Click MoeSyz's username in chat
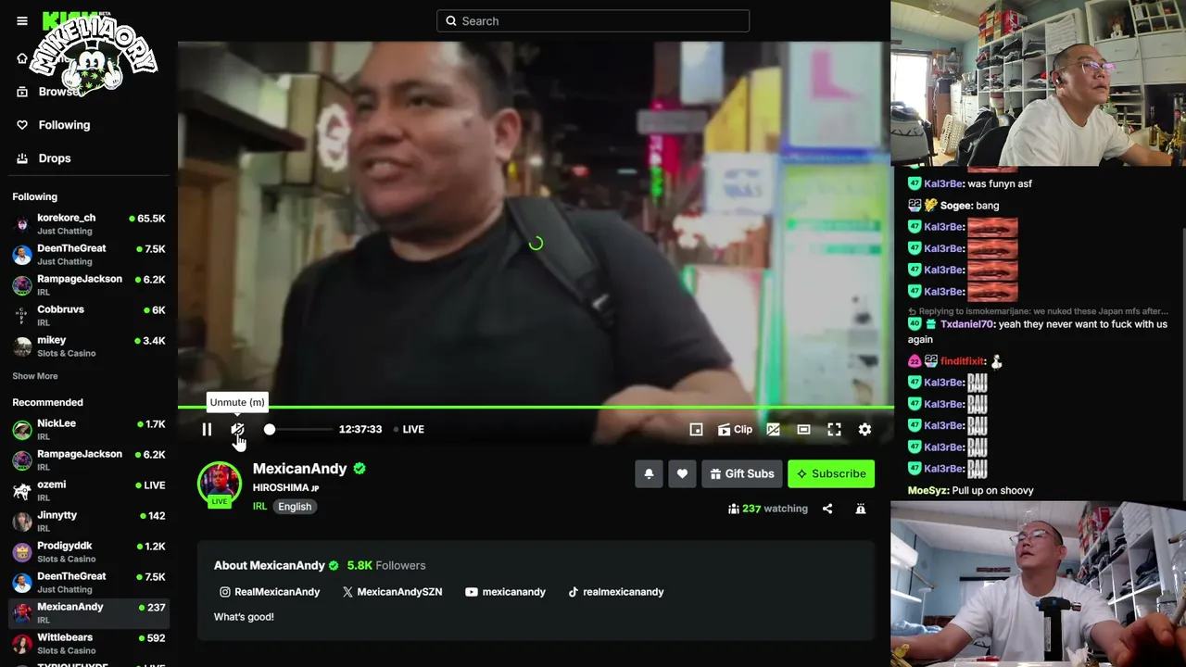 928,490
